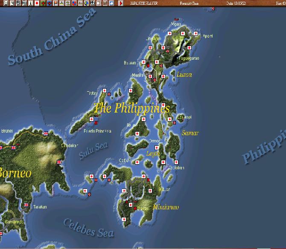This screenshot has width=286, height=249.
Task: Click the red arrow end turn icon
Action: point(120,3)
